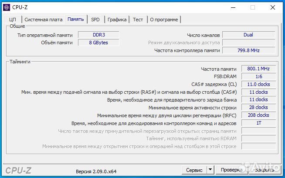Click the CPU-Z app icon in title bar
The height and width of the screenshot is (178, 285).
(x=7, y=7)
